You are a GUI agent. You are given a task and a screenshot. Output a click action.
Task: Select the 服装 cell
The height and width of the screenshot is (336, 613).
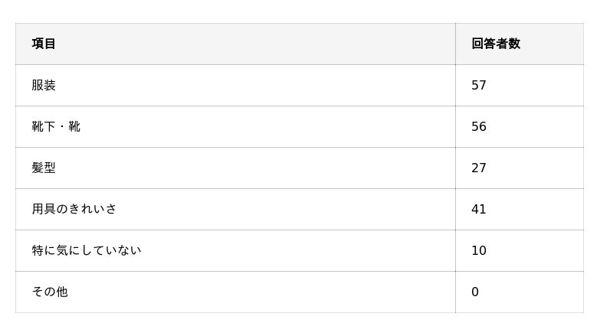(x=44, y=86)
